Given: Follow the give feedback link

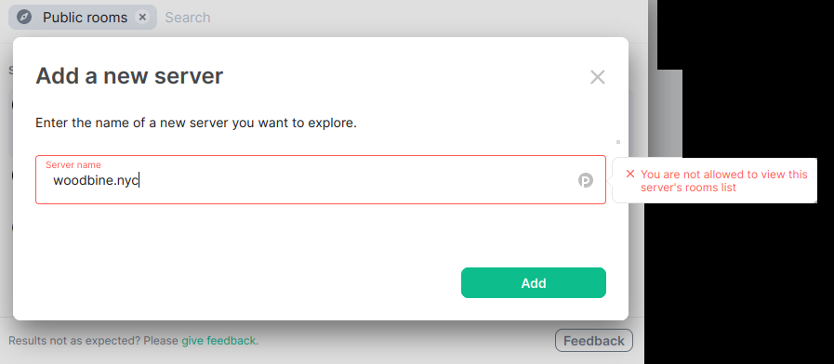Looking at the screenshot, I should click(x=218, y=341).
